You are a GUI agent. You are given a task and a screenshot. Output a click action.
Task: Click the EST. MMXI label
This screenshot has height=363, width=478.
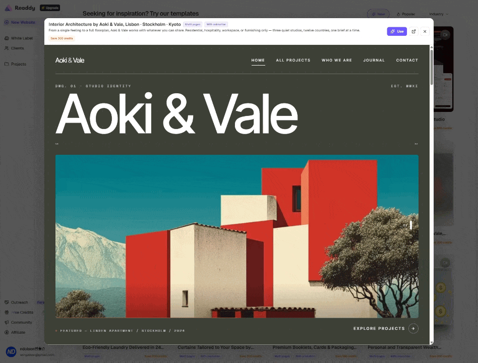pos(404,86)
